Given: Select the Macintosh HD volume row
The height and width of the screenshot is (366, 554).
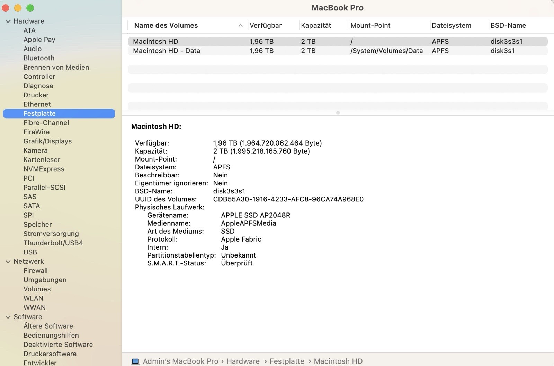Looking at the screenshot, I should point(338,41).
